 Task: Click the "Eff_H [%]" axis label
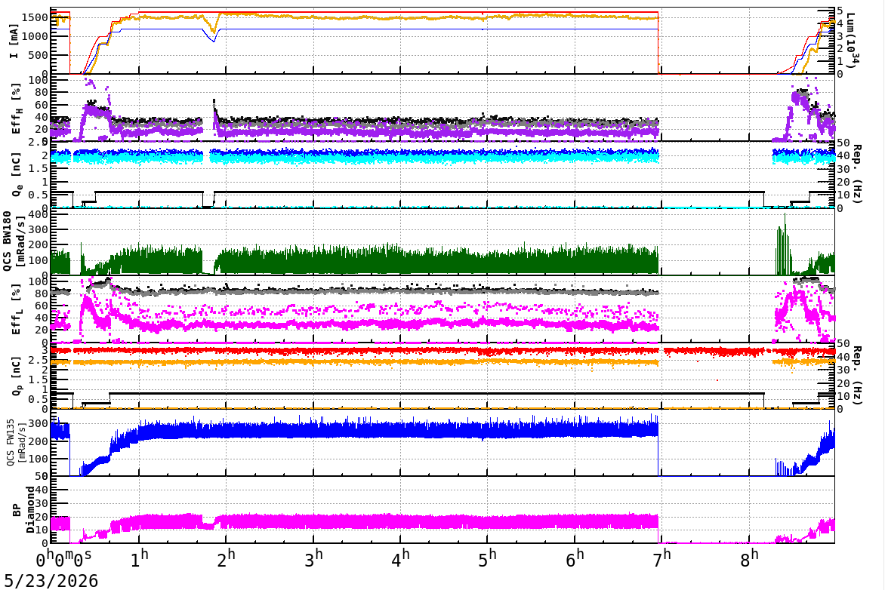[x=16, y=109]
